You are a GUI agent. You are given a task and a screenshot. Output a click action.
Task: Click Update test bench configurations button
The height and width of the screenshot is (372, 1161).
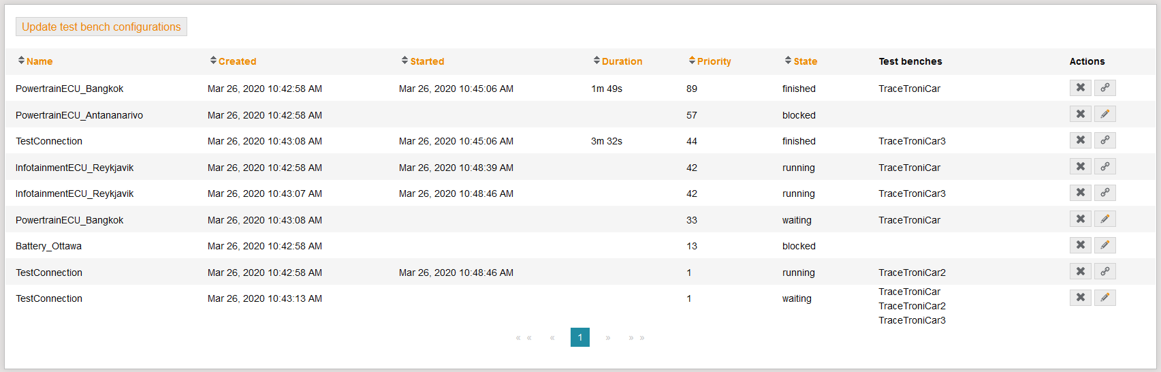pos(101,27)
